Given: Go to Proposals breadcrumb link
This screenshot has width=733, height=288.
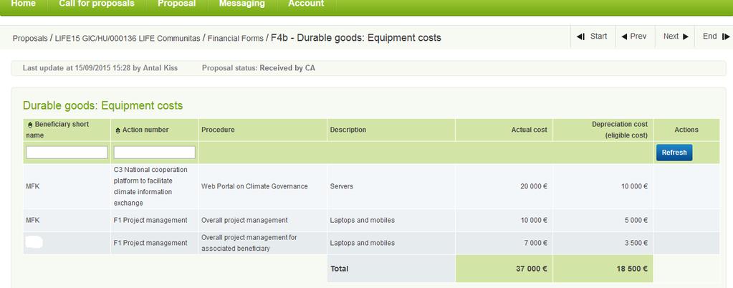Looking at the screenshot, I should click(30, 39).
